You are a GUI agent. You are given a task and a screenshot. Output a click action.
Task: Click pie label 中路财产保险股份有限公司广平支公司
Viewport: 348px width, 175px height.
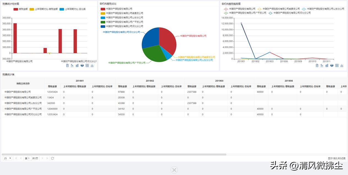pyautogui.click(x=127, y=63)
